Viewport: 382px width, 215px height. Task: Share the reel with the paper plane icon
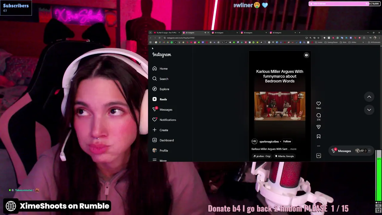(x=318, y=127)
